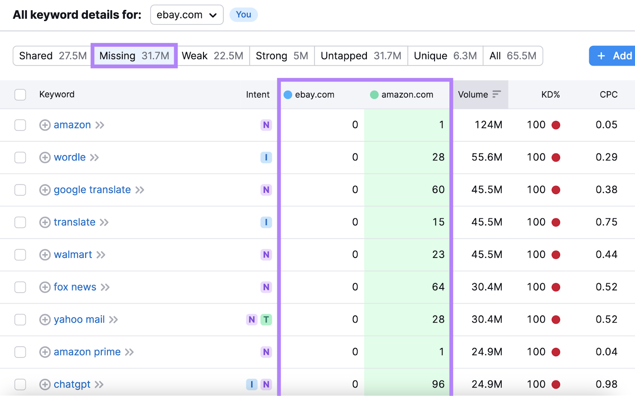Click the double-chevron beside yahoo mail

114,319
